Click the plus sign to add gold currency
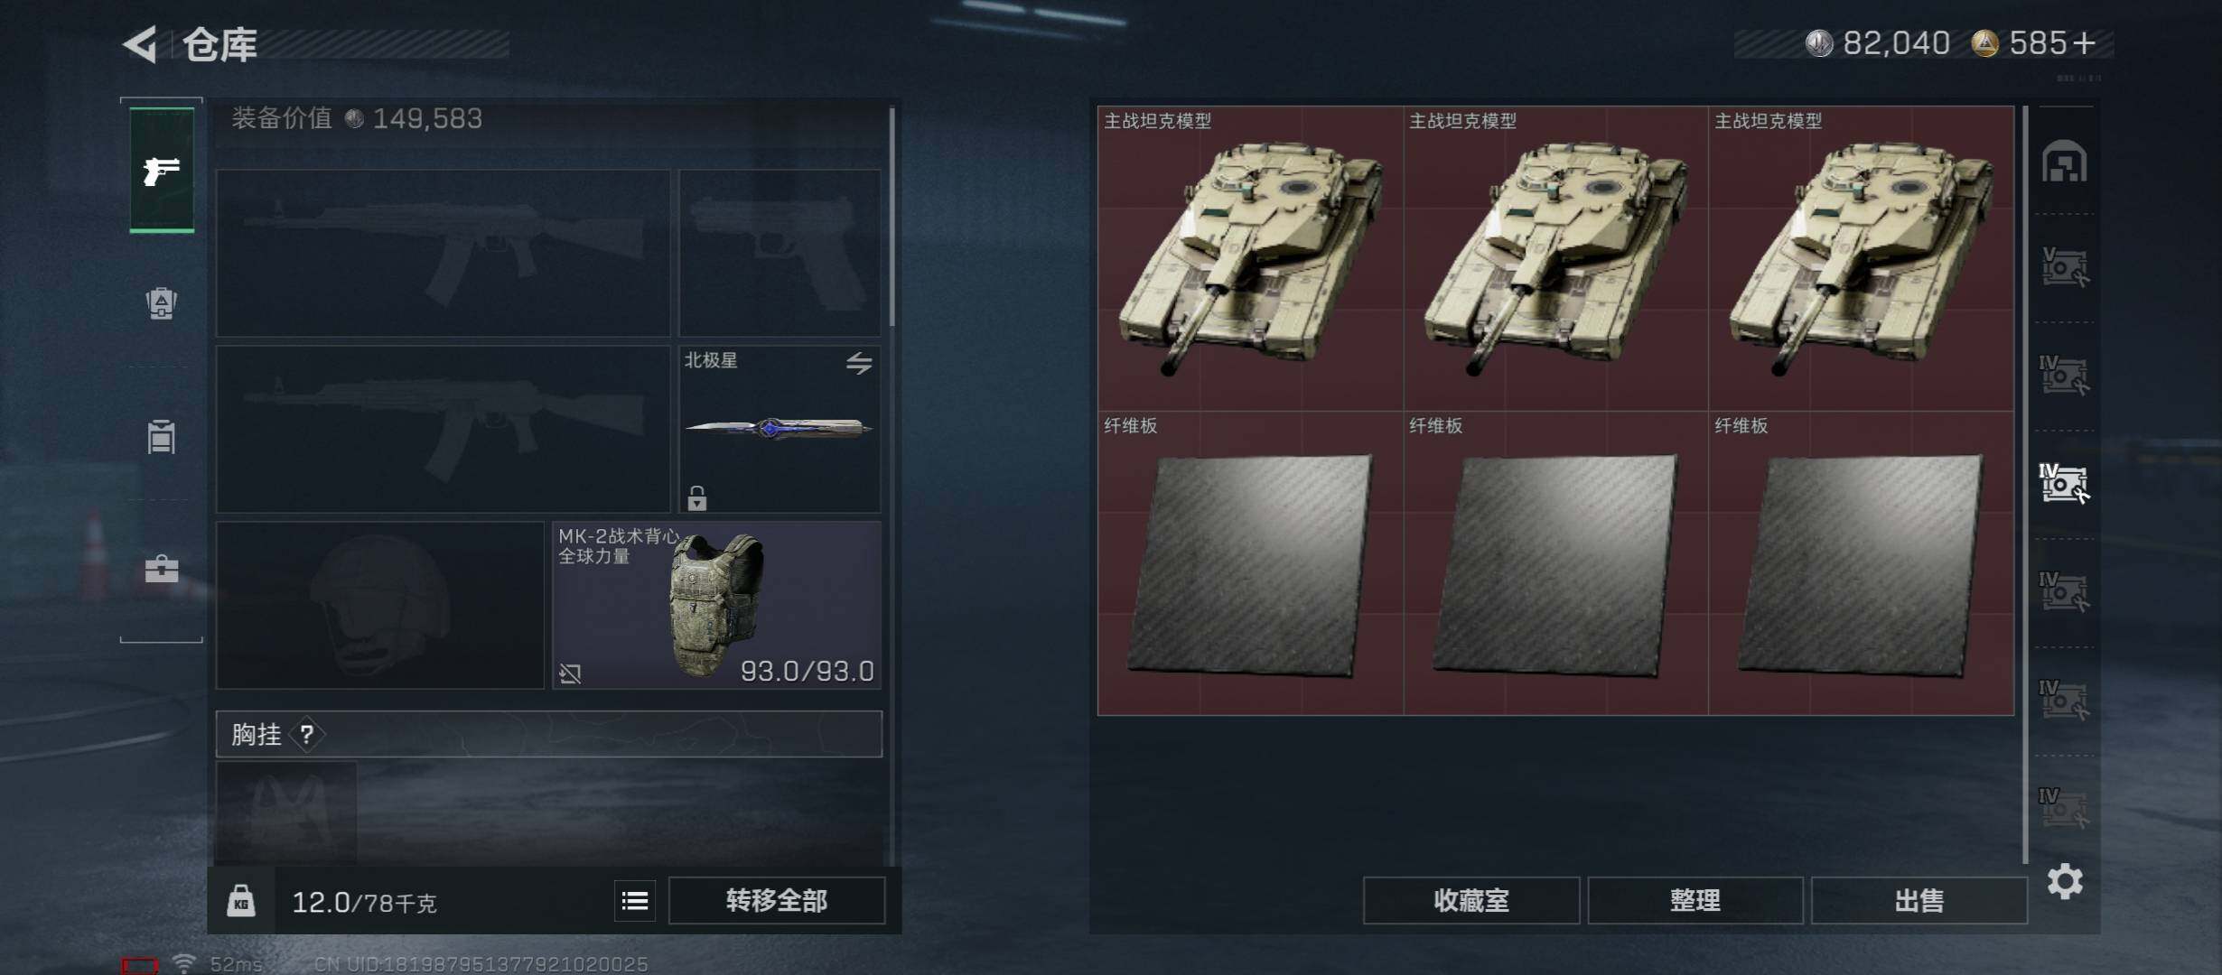 [x=2084, y=42]
